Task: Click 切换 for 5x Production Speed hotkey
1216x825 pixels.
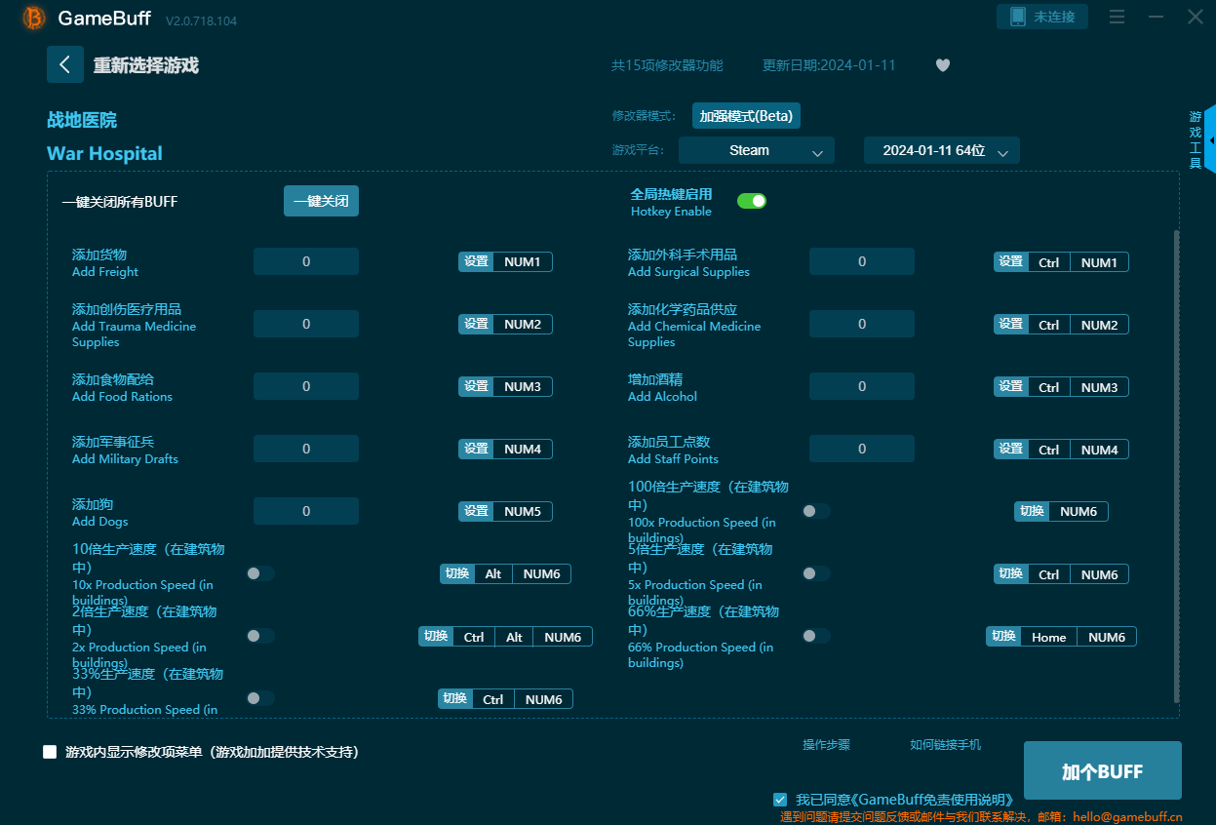Action: pos(1011,573)
